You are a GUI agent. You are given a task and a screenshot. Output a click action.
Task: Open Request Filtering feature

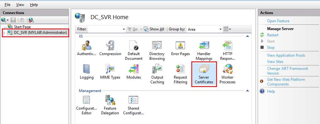point(180,69)
